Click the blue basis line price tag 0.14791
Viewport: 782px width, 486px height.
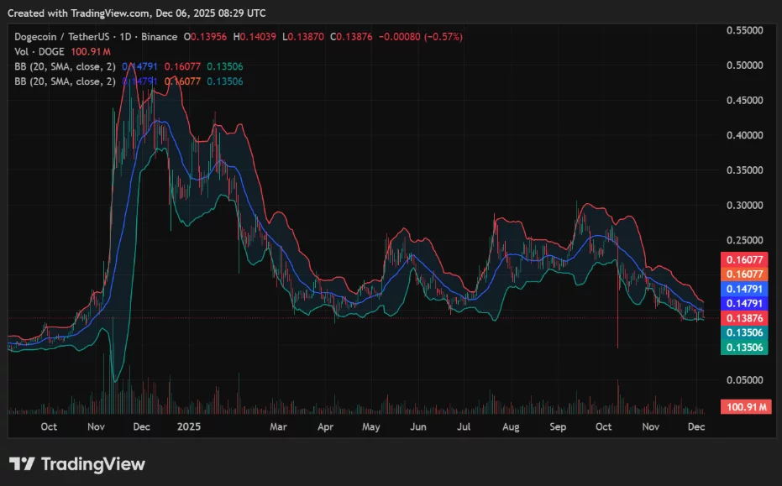[743, 289]
